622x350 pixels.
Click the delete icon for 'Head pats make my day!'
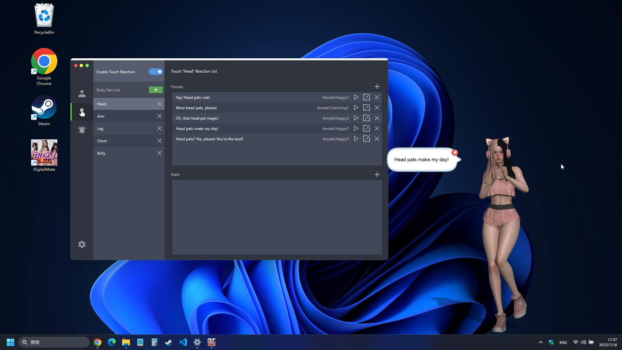(x=376, y=128)
